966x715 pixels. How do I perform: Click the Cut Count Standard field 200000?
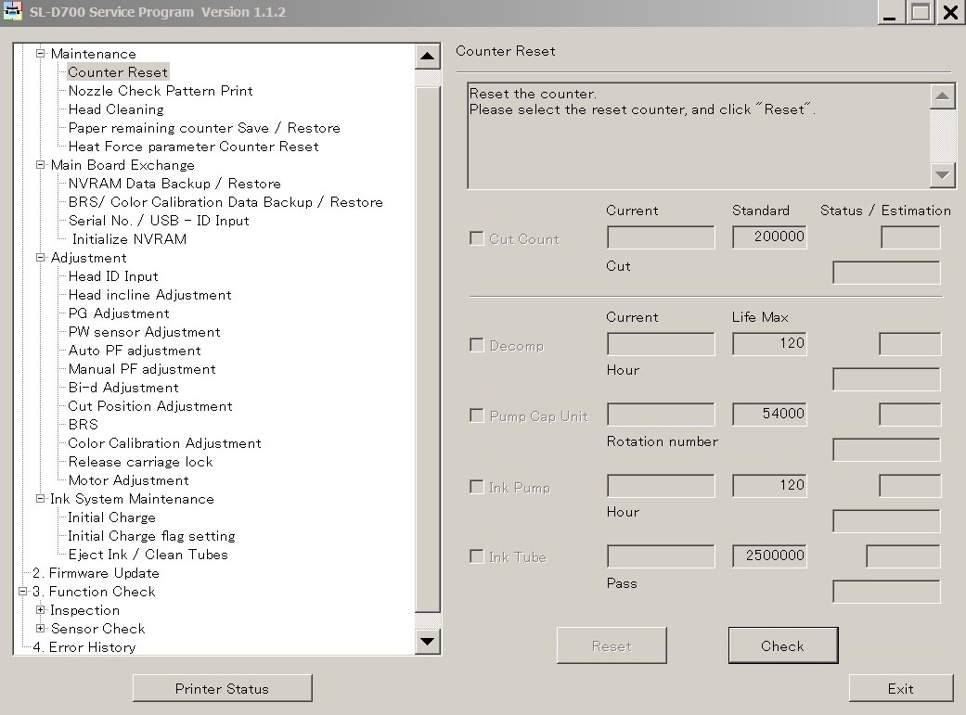[769, 237]
